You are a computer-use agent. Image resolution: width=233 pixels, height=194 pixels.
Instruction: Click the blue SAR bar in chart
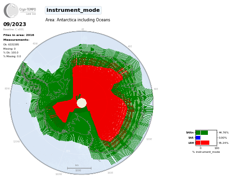(x=198, y=138)
